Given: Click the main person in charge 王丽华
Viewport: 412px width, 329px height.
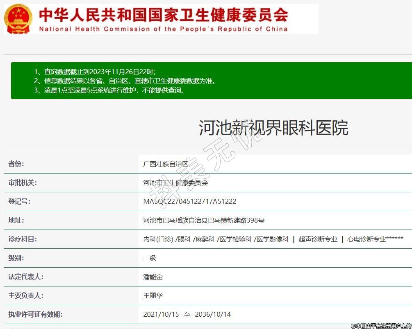Looking at the screenshot, I should click(x=153, y=295).
